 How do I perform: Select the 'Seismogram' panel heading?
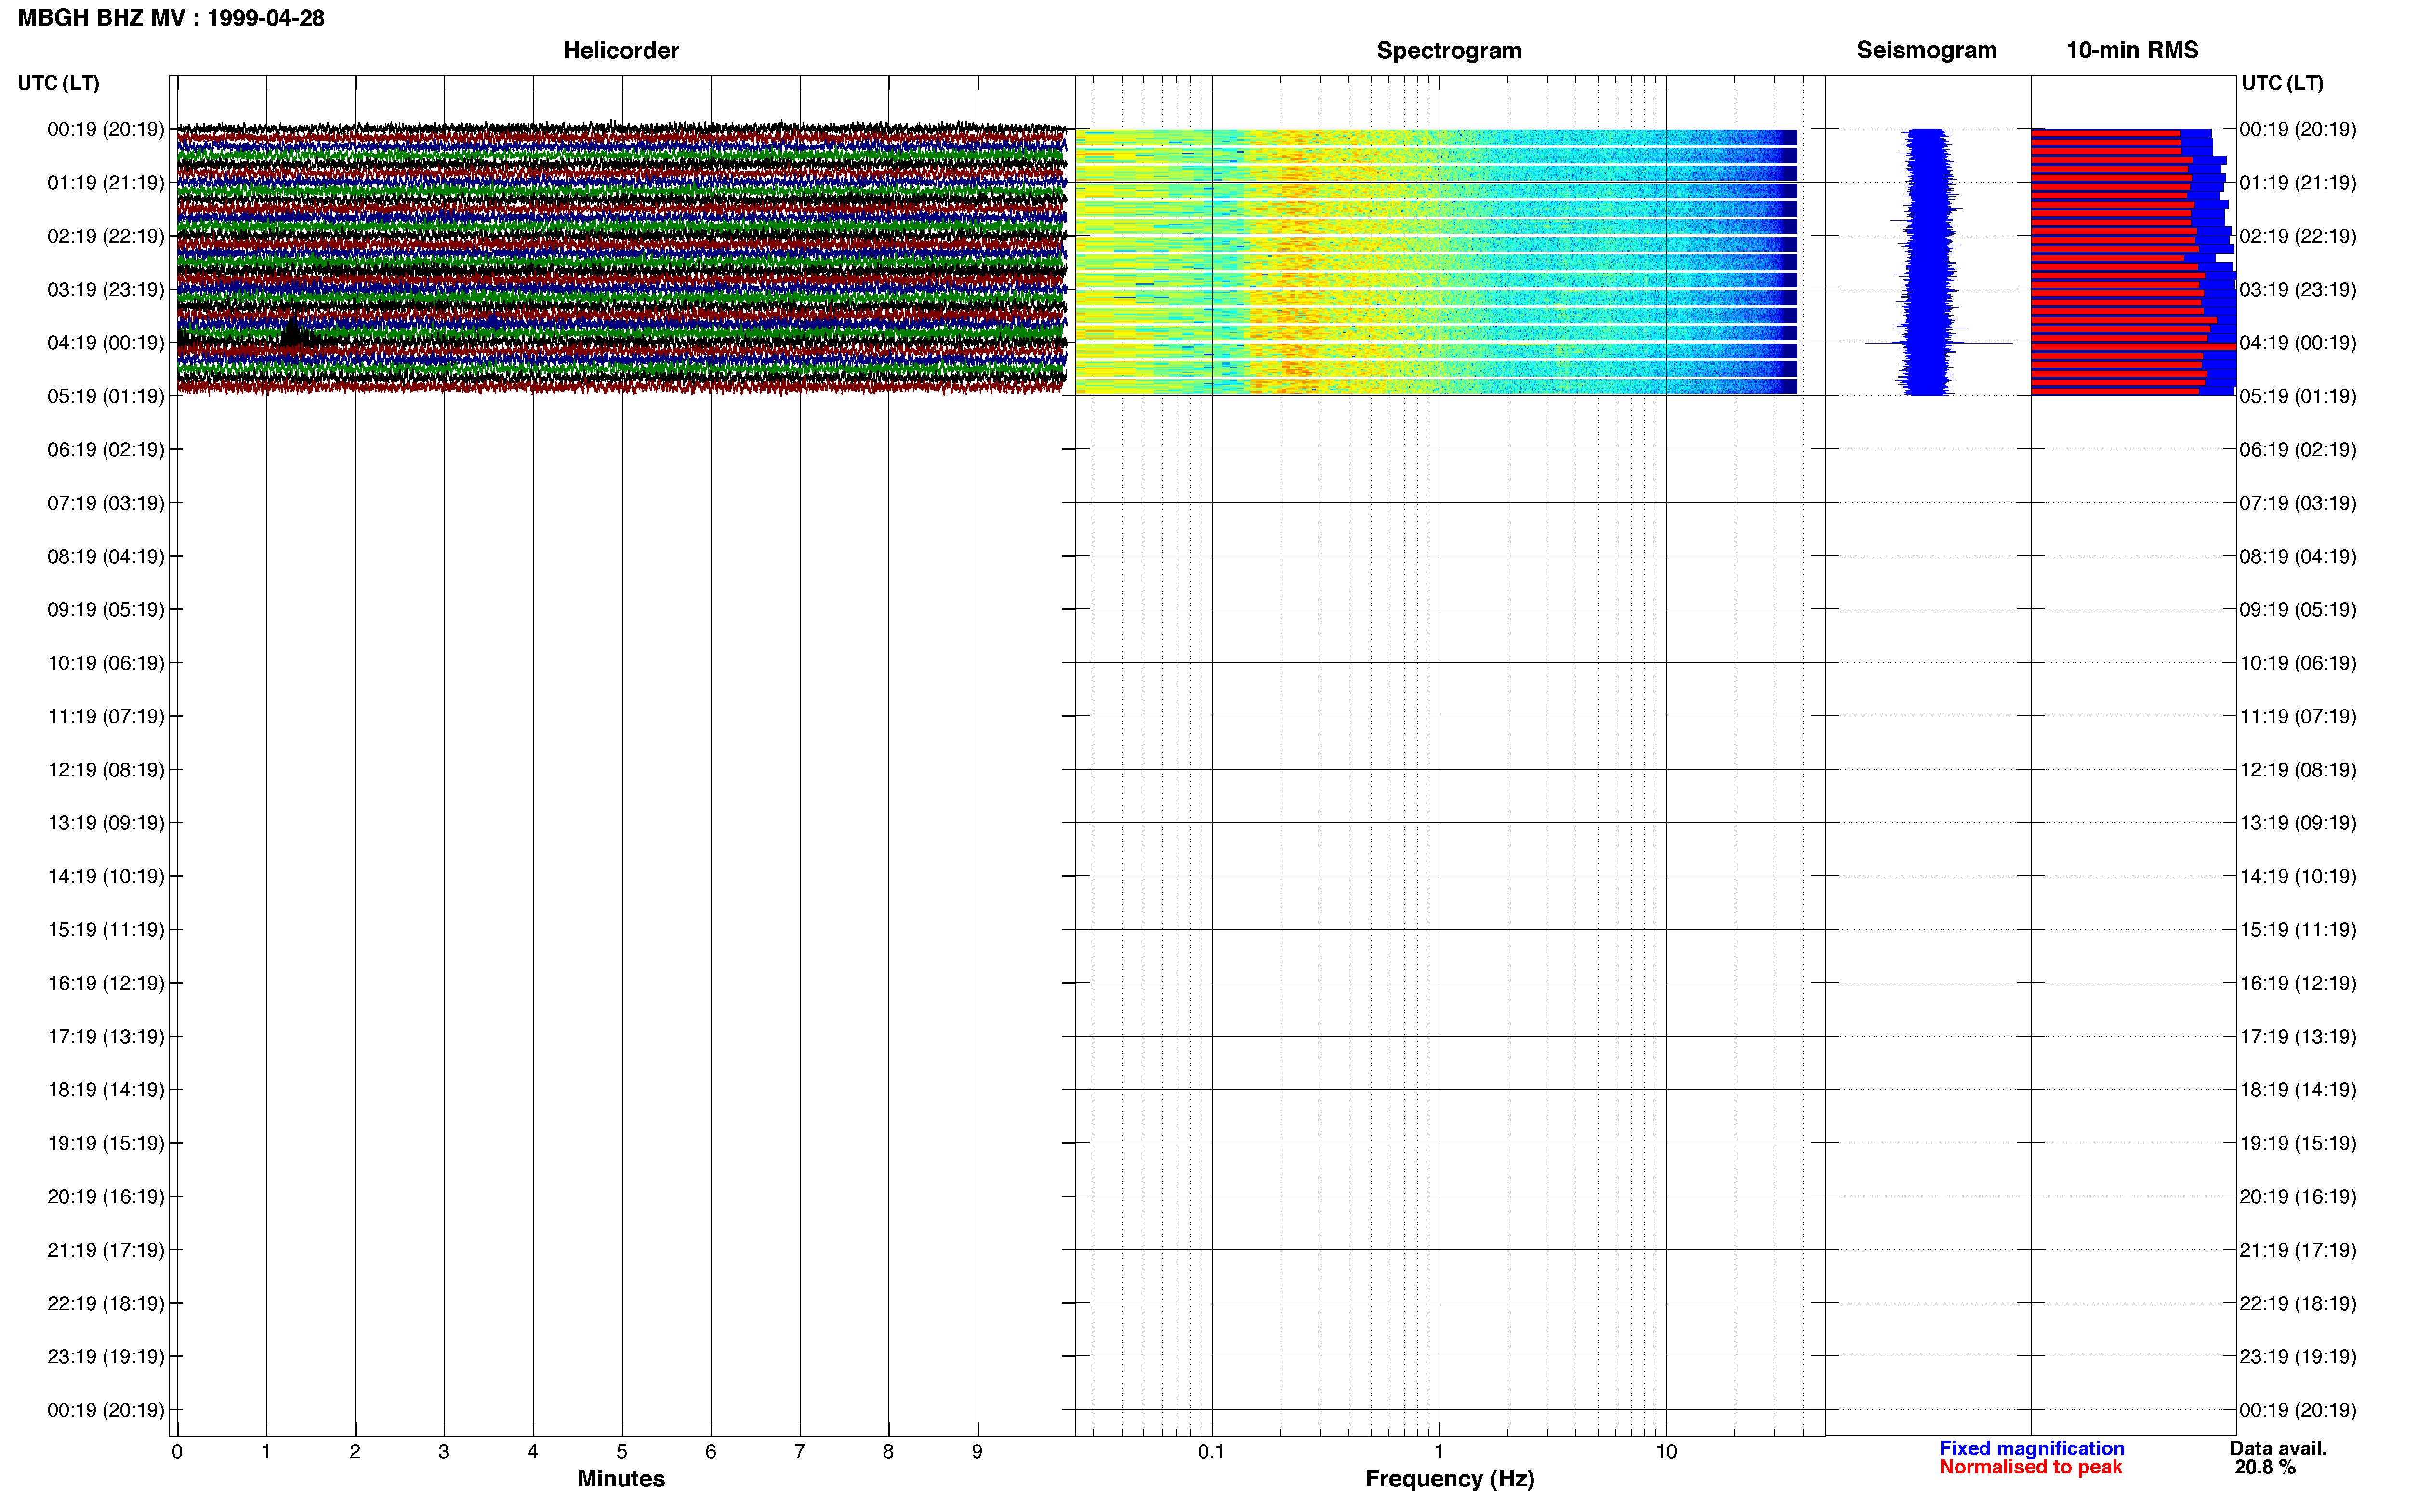(x=1926, y=50)
